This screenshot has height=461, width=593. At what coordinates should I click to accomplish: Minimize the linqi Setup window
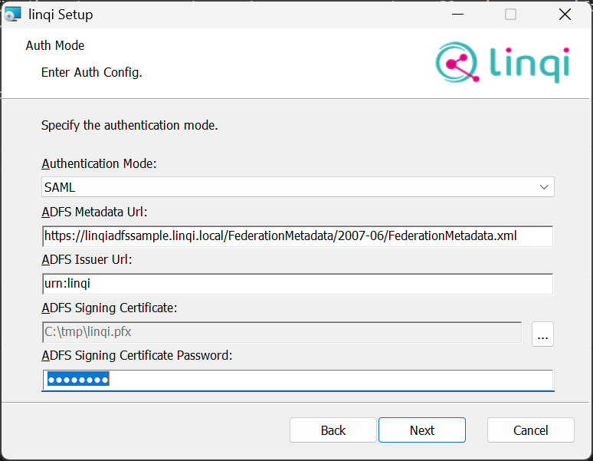[457, 15]
